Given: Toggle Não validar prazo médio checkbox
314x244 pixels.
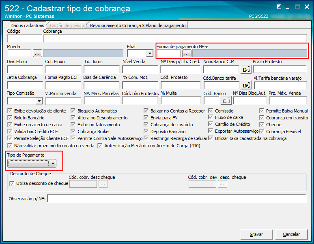Looking at the screenshot, I should pos(10,146).
